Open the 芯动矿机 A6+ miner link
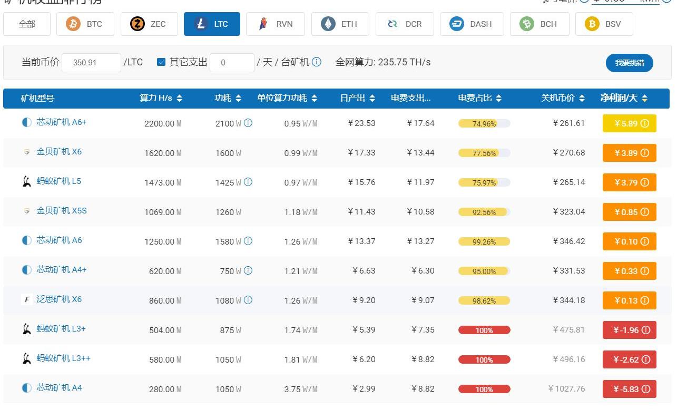Viewport: 677px width, 409px height. [62, 122]
